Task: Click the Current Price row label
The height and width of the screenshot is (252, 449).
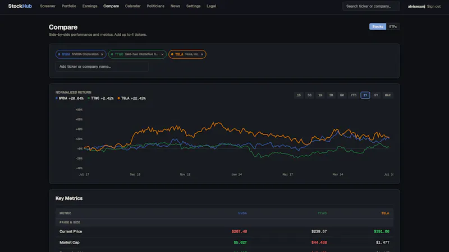Action: 71,231
